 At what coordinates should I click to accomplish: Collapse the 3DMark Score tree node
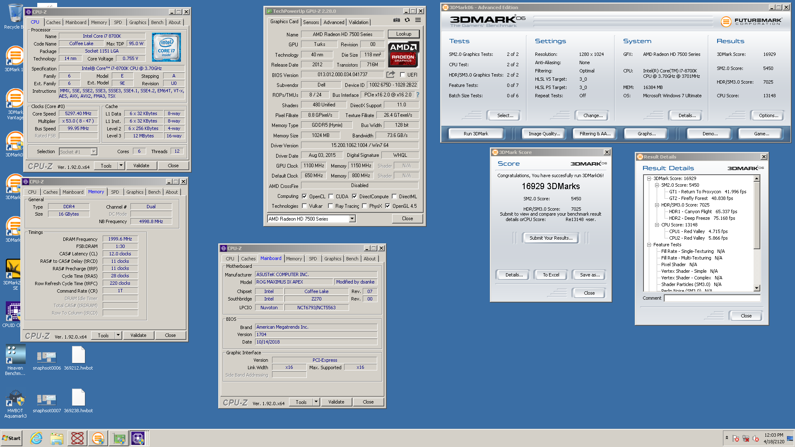click(649, 178)
